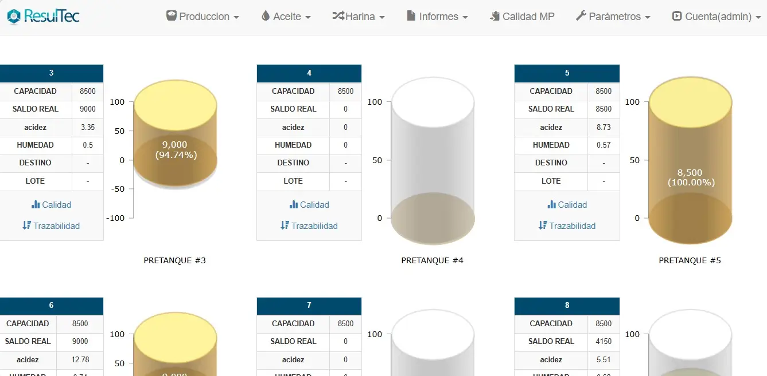The height and width of the screenshot is (376, 767).
Task: Click the bar chart icon for tank 3 Calidad
Action: tap(36, 204)
